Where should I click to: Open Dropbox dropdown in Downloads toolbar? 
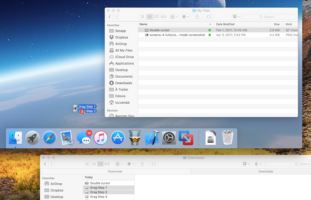click(x=246, y=164)
